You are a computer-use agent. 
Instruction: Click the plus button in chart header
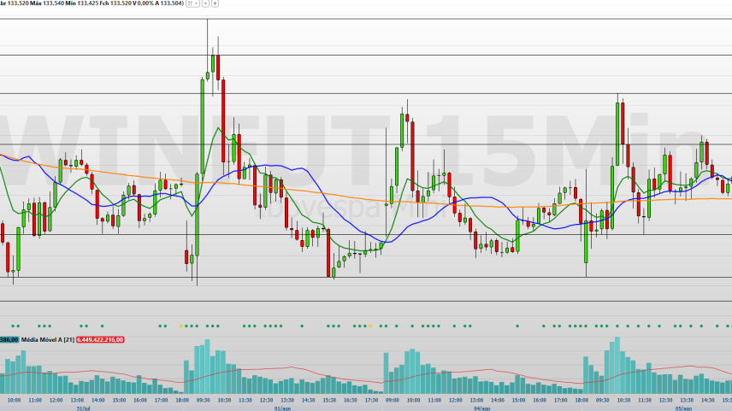[x=215, y=3]
